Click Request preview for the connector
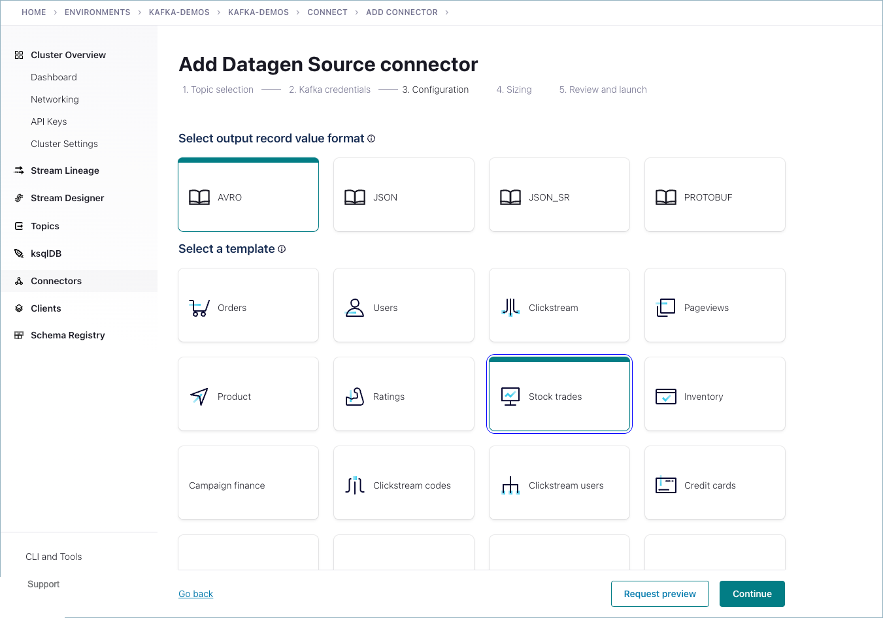This screenshot has width=883, height=618. (x=659, y=593)
